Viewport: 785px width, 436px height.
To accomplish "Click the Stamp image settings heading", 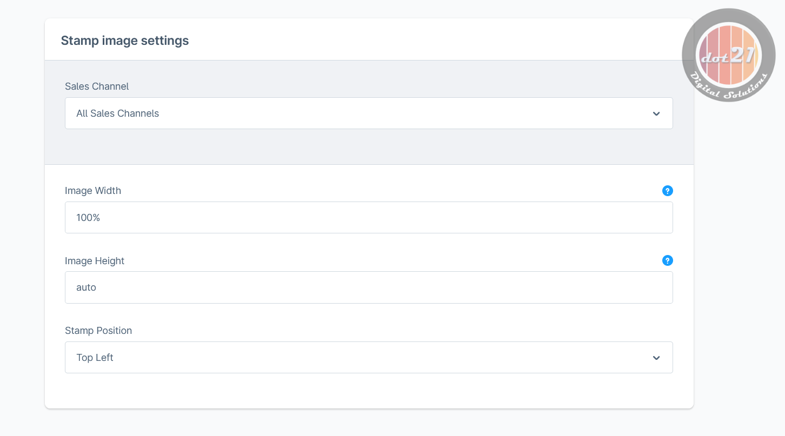I will 125,41.
